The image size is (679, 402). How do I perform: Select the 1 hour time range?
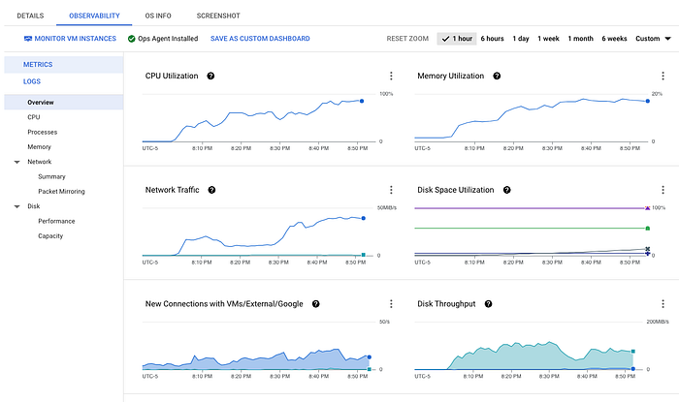457,39
